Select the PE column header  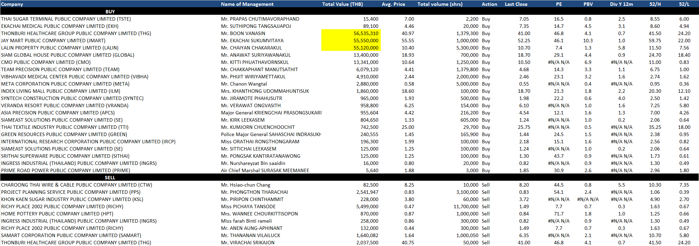pos(559,4)
